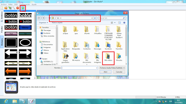Open Internet Explorer from the taskbar

(6, 101)
